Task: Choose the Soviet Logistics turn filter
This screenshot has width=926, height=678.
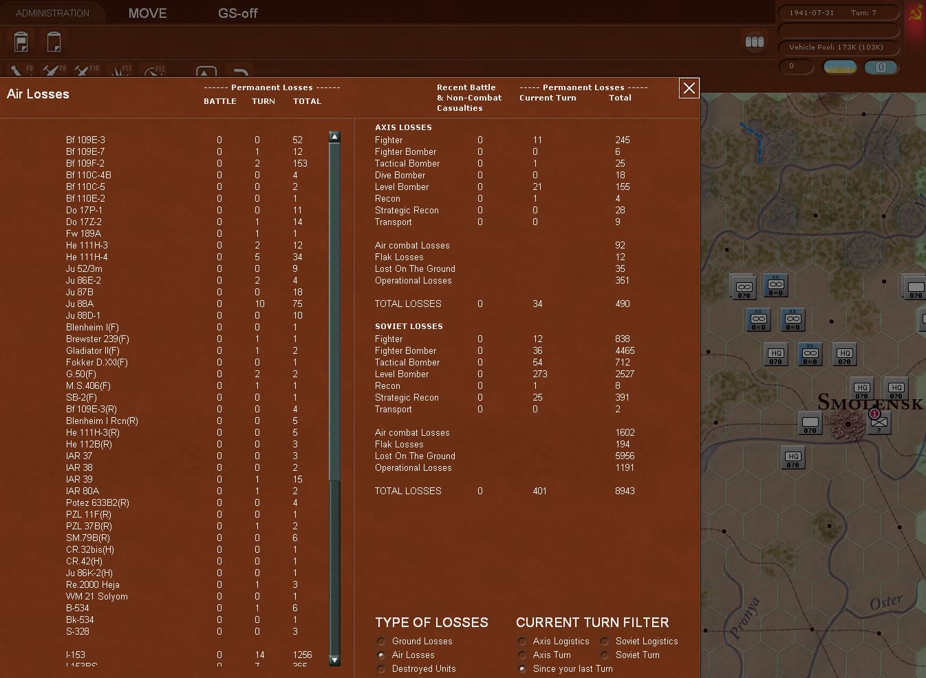Action: pos(639,641)
